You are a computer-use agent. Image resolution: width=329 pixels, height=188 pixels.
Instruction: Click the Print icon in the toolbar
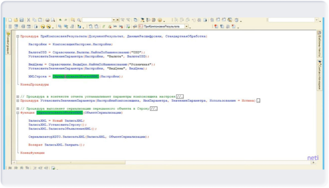[x=47, y=20]
